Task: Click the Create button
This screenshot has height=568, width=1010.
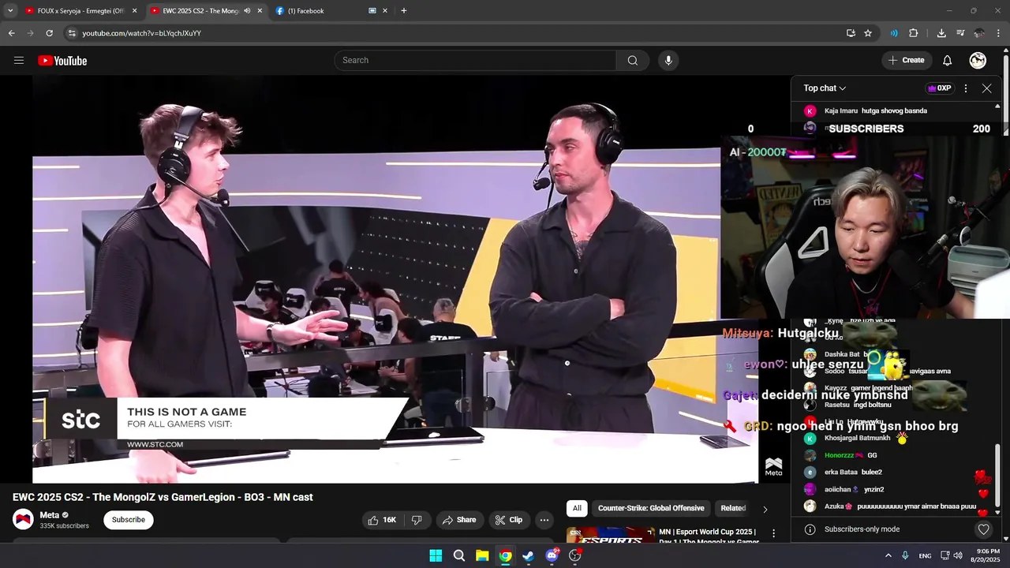Action: coord(906,61)
